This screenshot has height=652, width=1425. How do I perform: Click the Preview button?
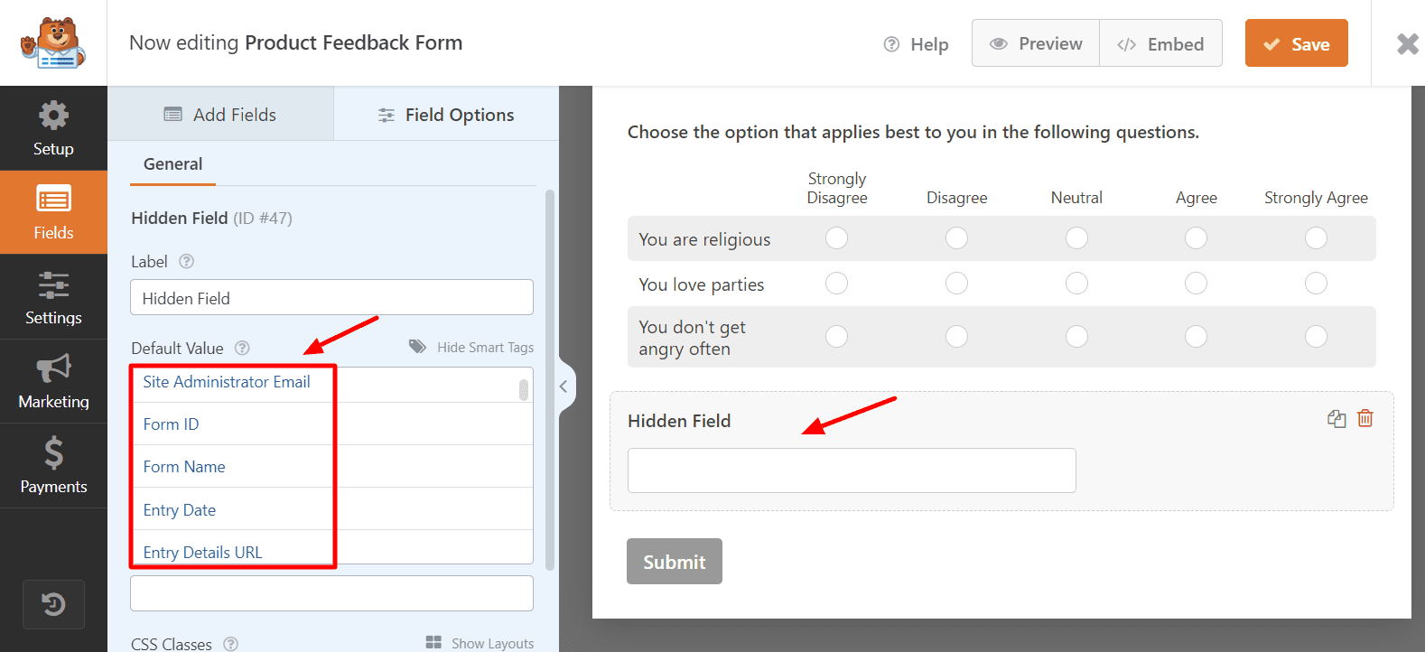1036,43
